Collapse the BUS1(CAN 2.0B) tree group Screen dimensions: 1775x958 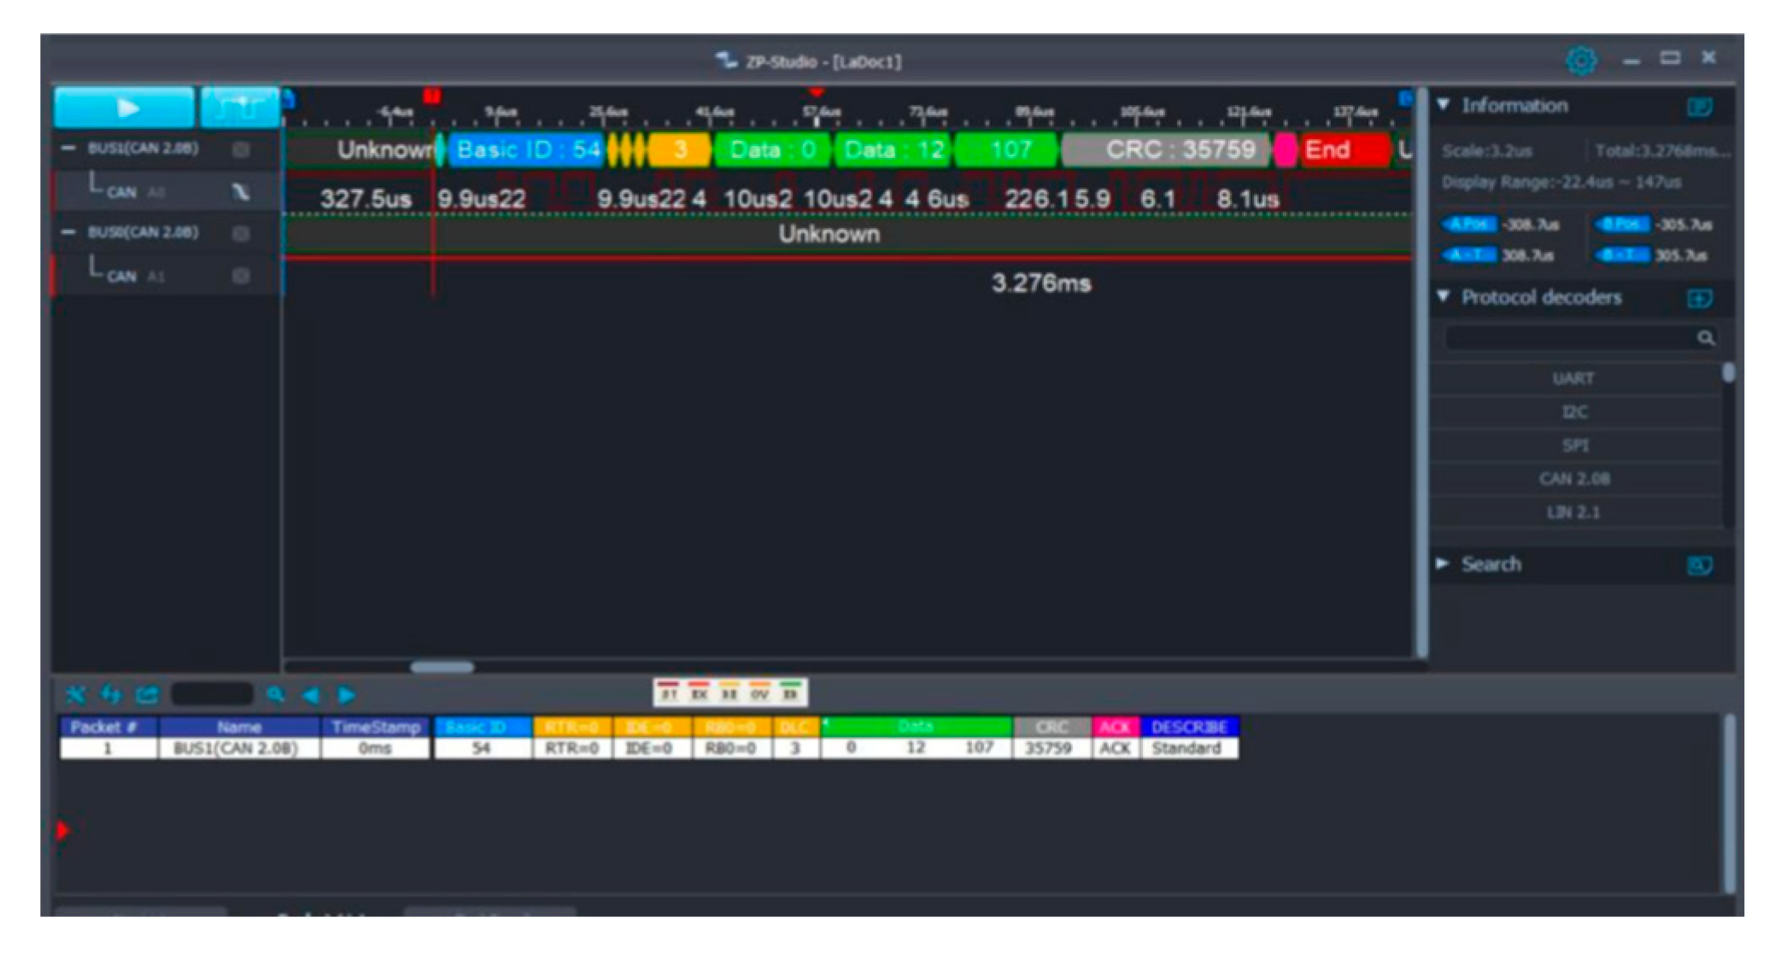(69, 149)
